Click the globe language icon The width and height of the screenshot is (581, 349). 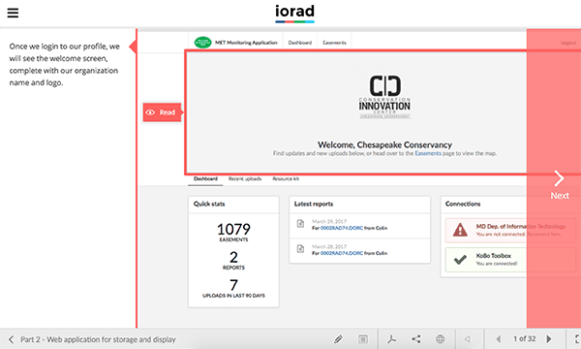pyautogui.click(x=440, y=339)
